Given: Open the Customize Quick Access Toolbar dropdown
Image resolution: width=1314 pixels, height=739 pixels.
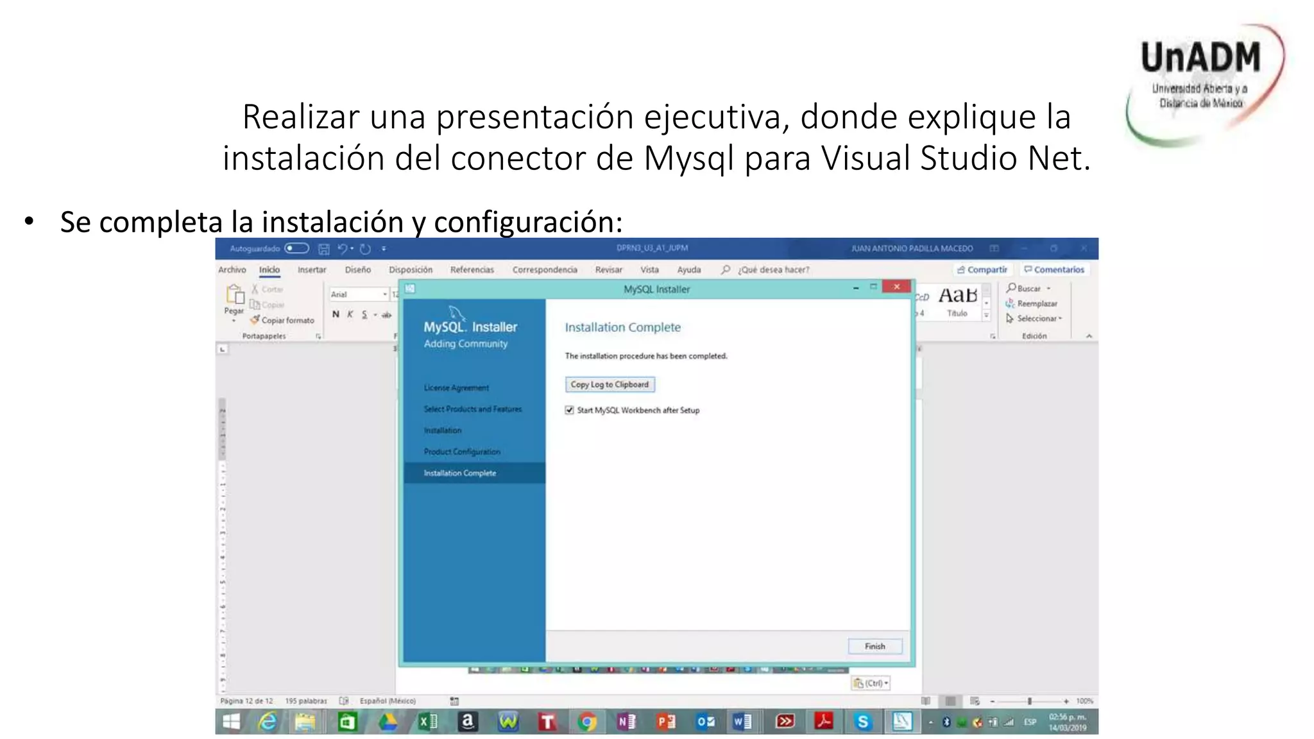Looking at the screenshot, I should click(384, 248).
